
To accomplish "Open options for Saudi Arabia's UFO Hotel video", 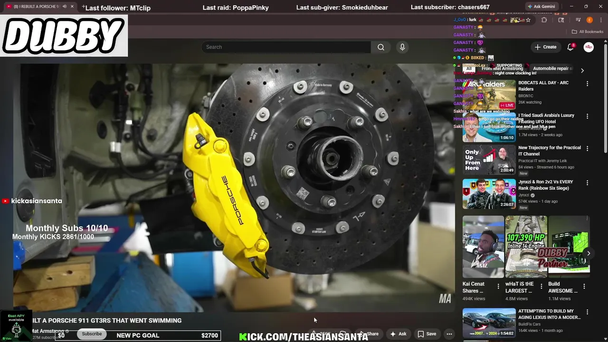I will coord(587,116).
